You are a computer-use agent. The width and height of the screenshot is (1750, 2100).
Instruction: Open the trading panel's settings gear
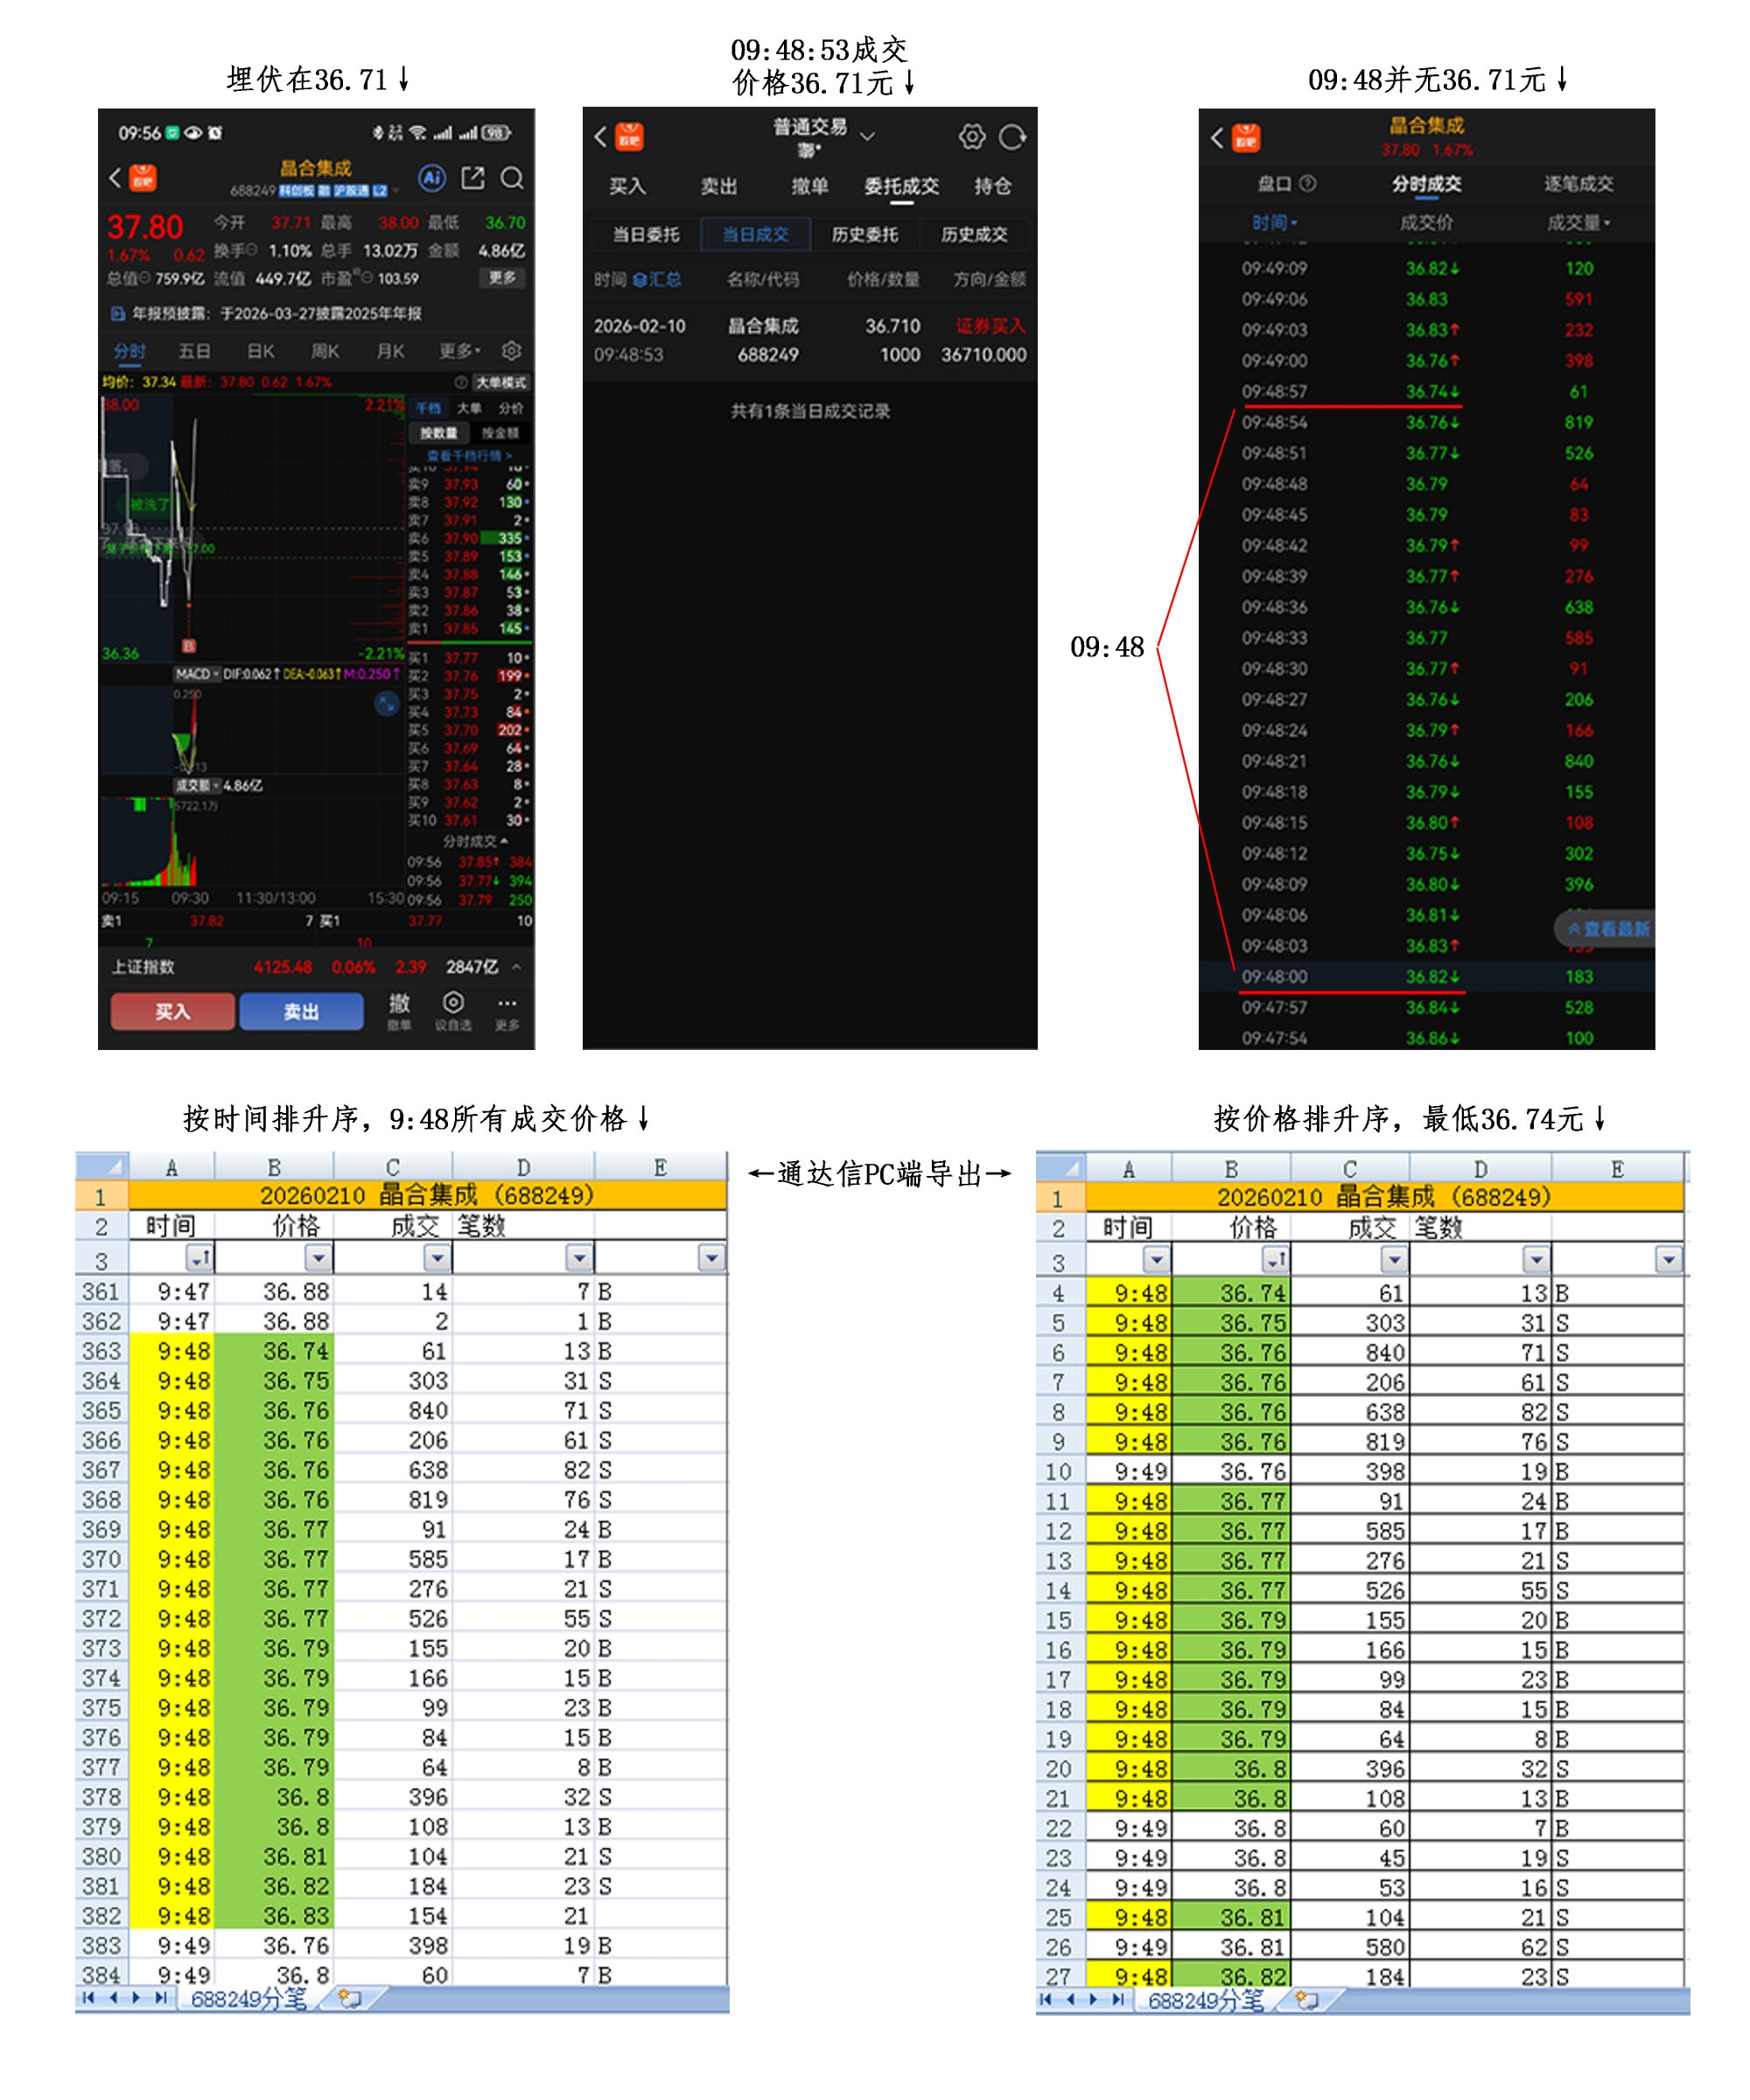point(971,137)
